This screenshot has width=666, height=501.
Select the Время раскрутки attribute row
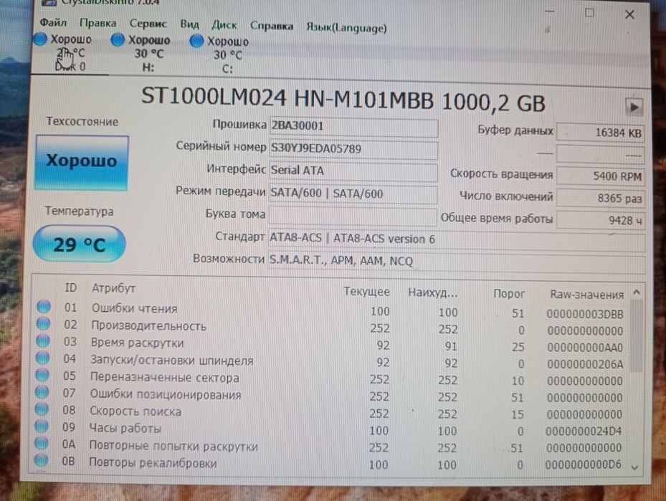(330, 344)
